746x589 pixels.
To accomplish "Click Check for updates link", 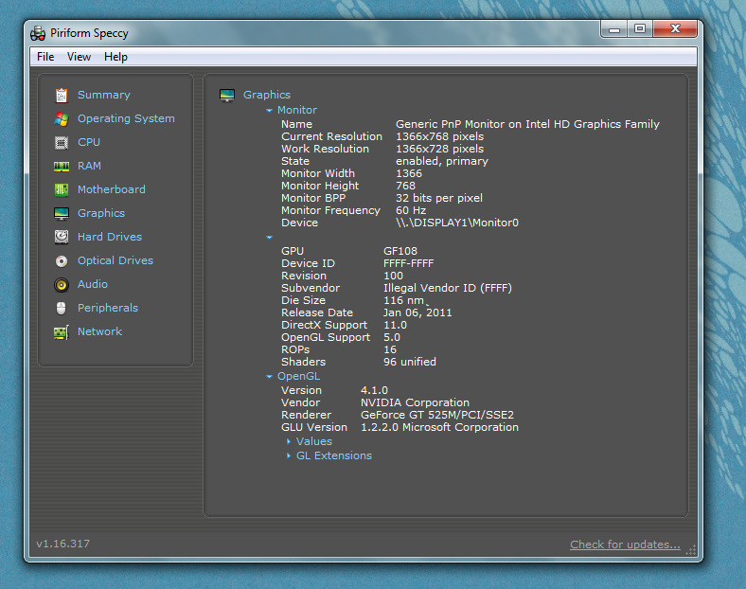I will pyautogui.click(x=625, y=544).
